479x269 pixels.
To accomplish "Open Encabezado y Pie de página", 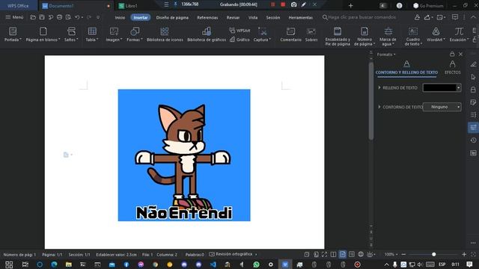I will click(x=338, y=36).
